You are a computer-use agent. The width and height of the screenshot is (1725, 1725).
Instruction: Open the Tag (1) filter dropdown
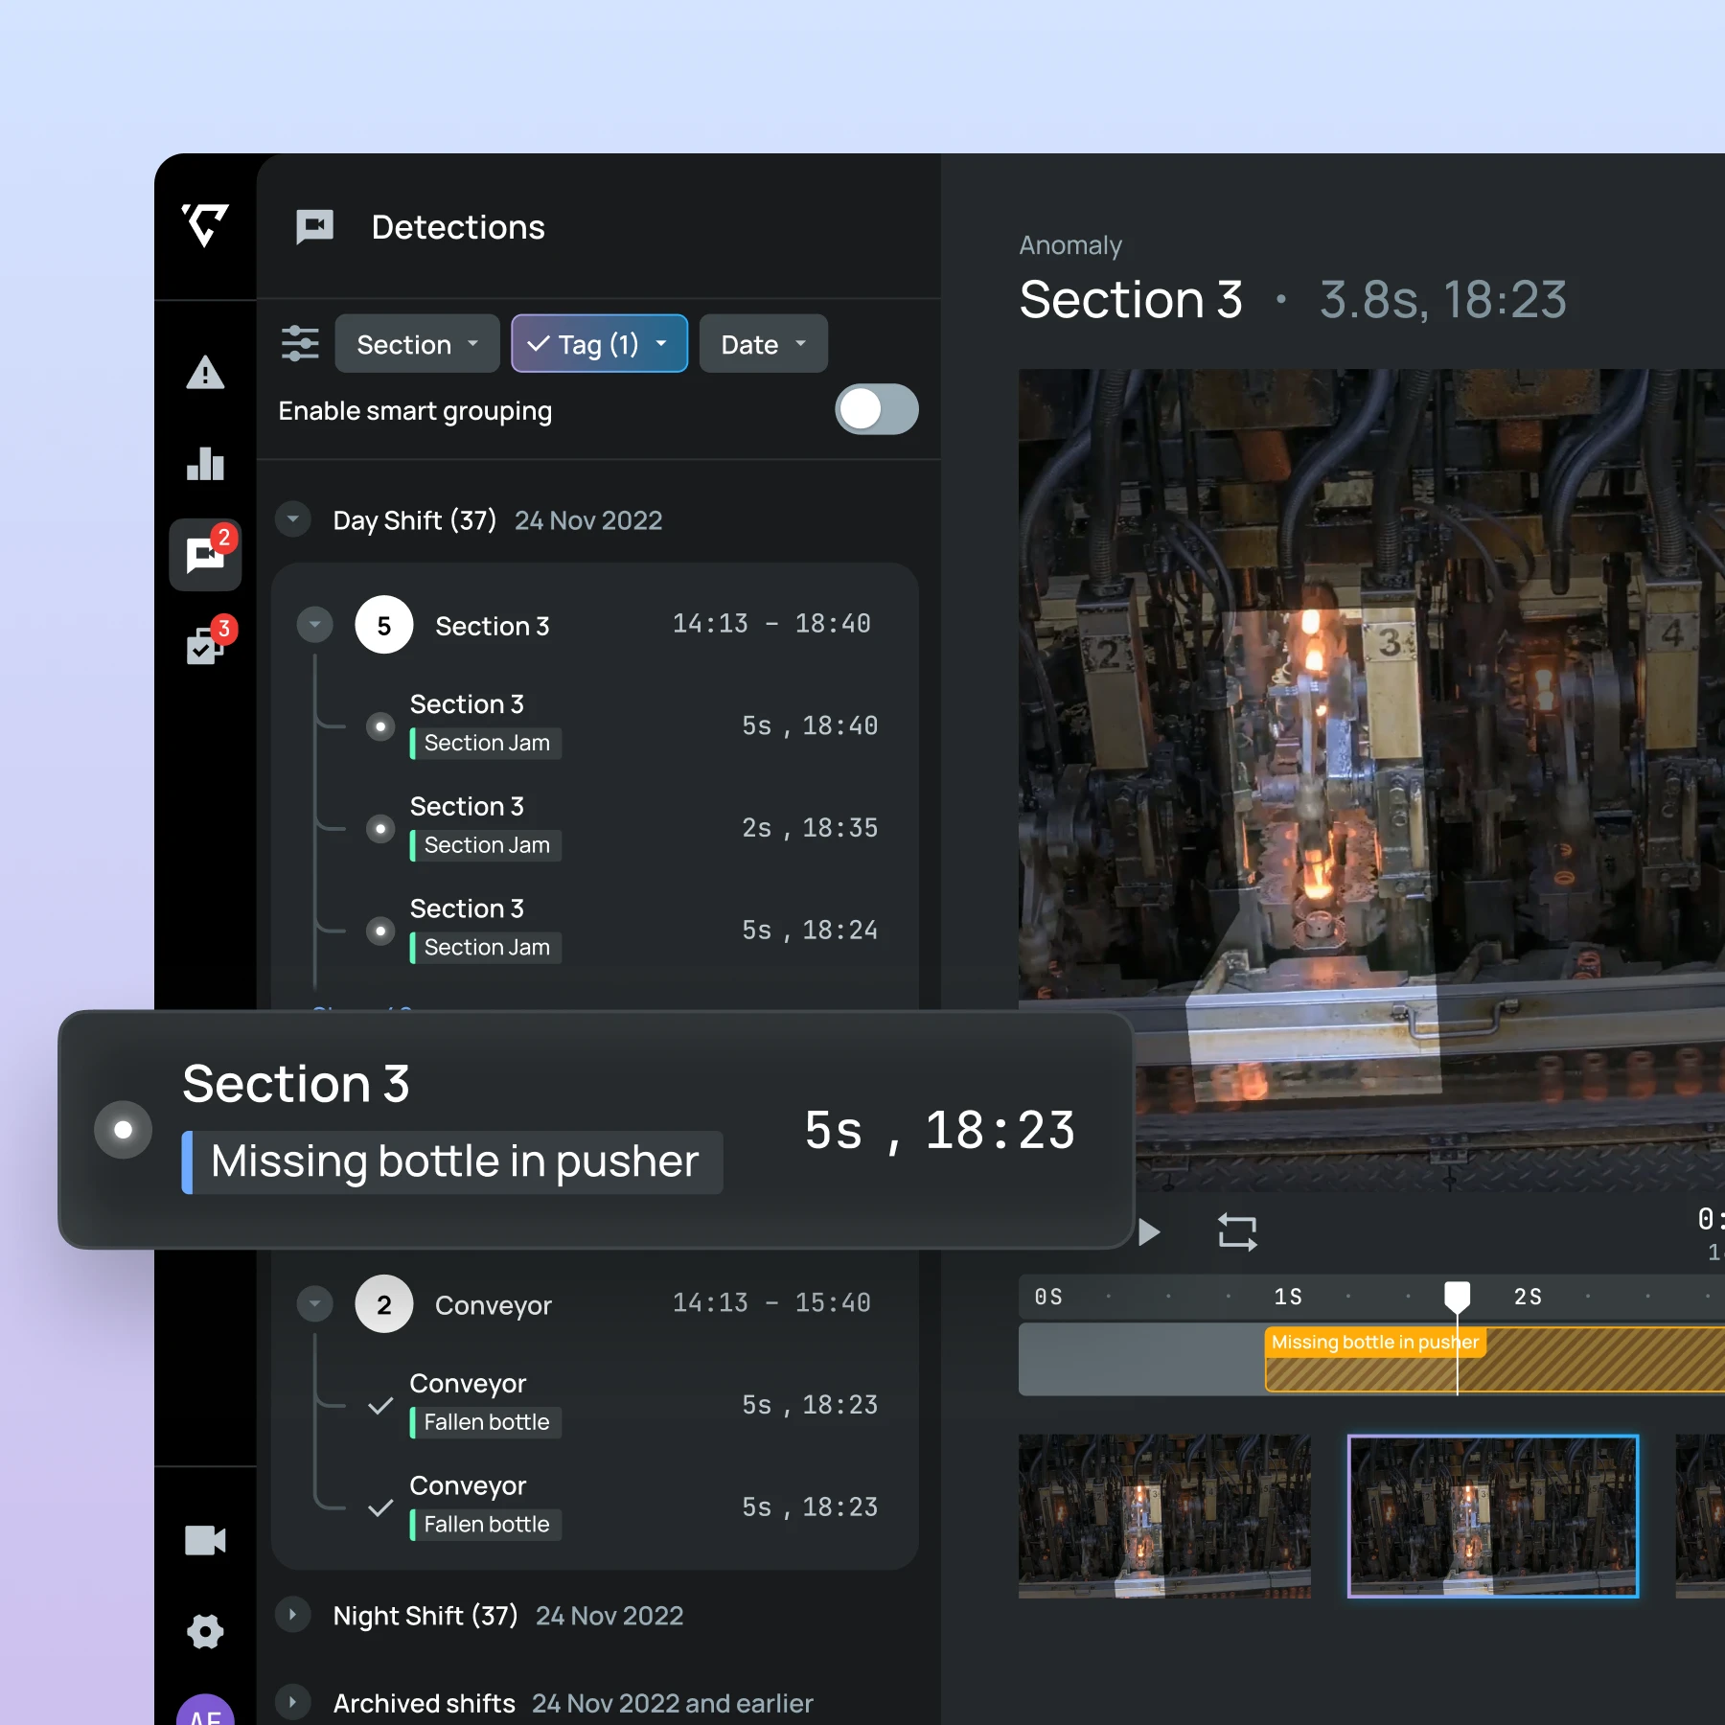[599, 344]
